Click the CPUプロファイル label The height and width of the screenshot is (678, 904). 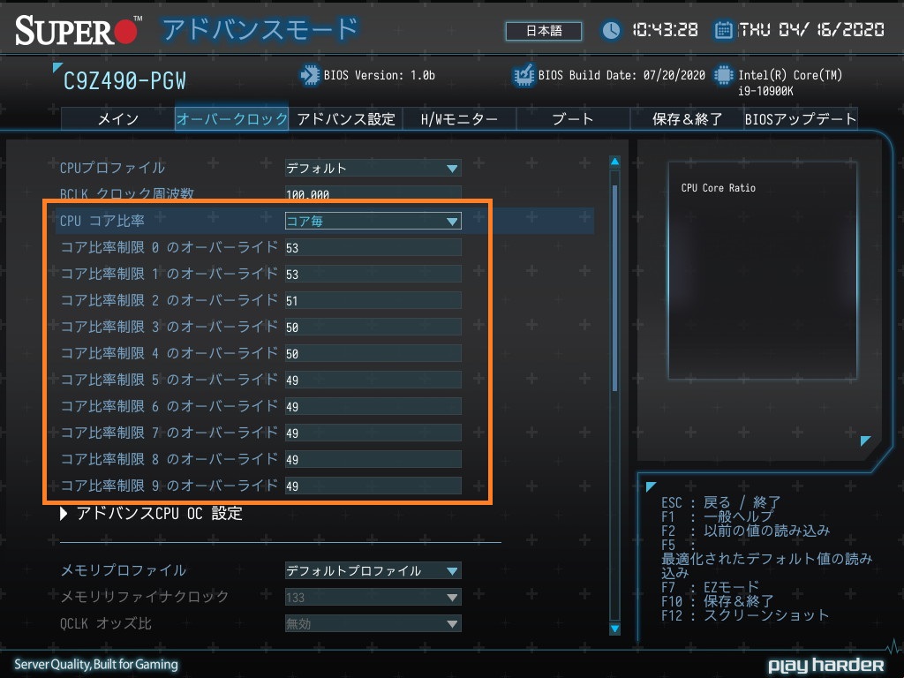(x=112, y=168)
